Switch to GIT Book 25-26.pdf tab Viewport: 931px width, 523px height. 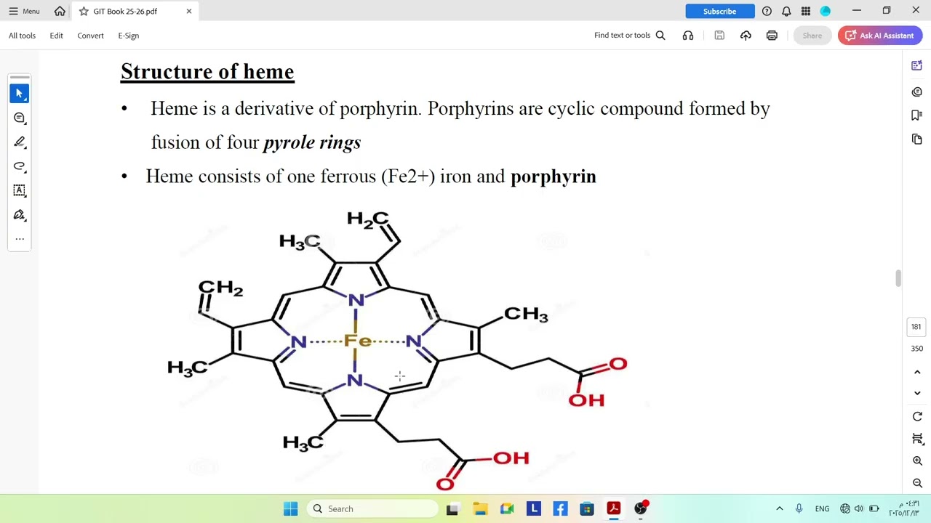click(125, 11)
